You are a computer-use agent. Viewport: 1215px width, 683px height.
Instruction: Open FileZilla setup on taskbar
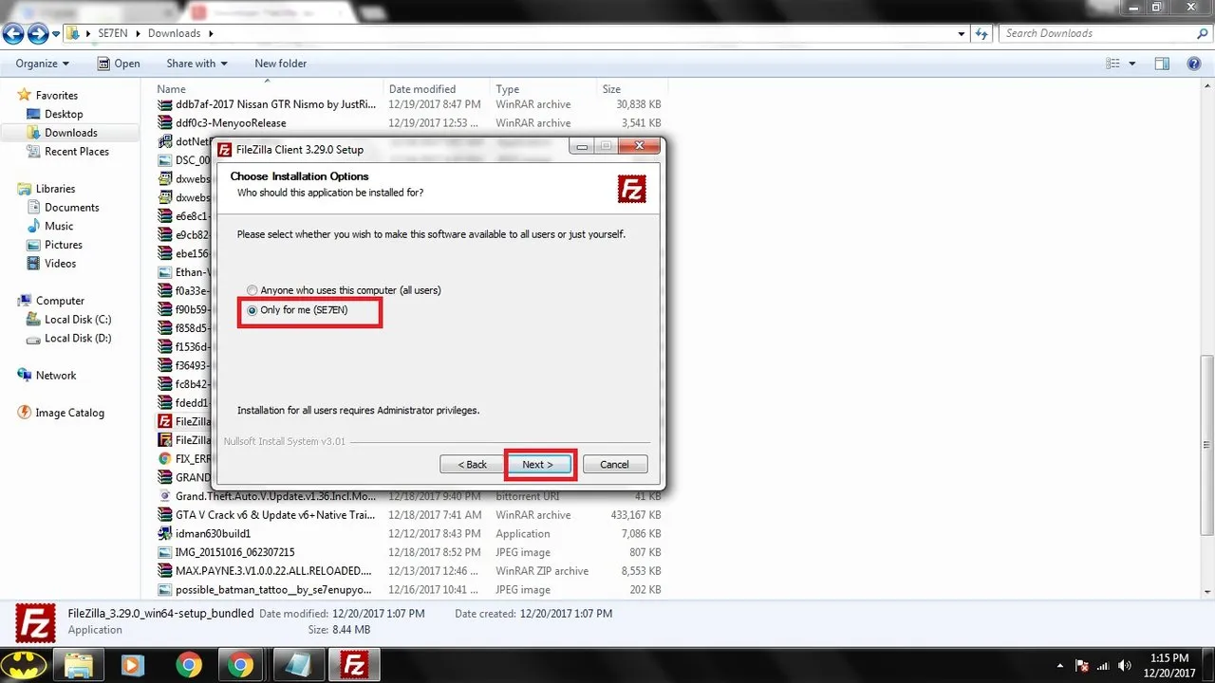pos(354,664)
